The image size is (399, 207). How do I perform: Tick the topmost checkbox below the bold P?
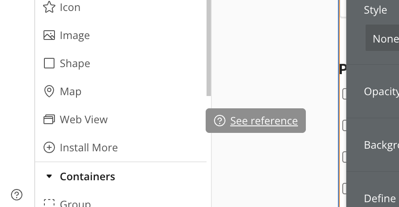(x=344, y=94)
